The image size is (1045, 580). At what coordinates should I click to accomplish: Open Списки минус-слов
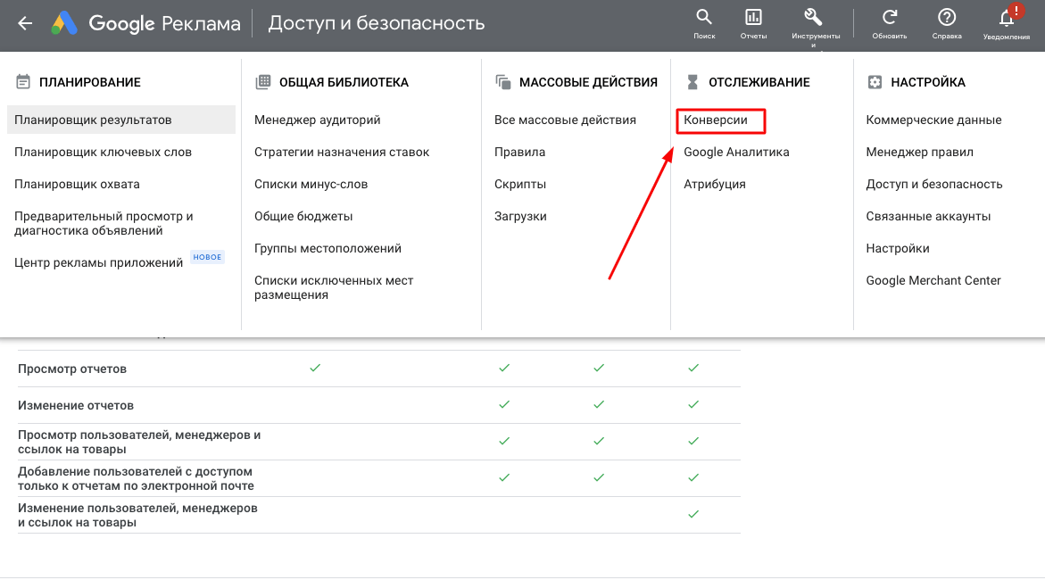pos(311,184)
